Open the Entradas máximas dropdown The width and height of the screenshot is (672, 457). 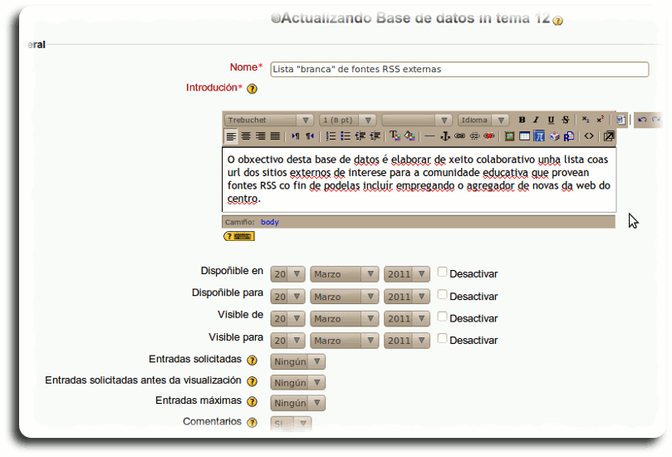click(298, 403)
